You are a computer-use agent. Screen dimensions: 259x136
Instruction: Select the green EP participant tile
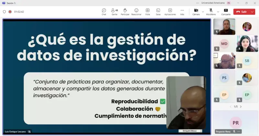(247, 95)
